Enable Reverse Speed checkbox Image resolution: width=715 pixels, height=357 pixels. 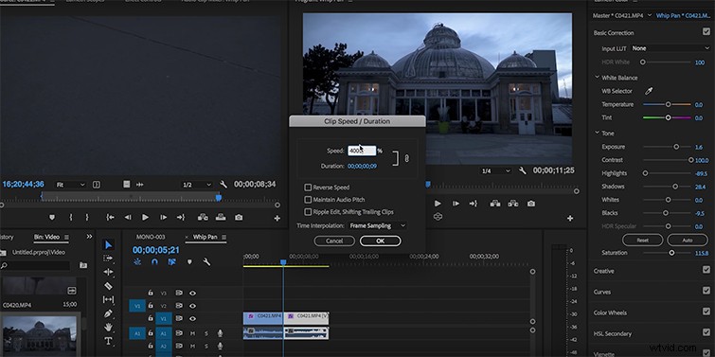pos(308,187)
